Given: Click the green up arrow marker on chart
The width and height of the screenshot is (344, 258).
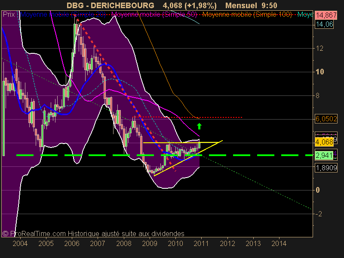Looking at the screenshot, I should tap(199, 126).
